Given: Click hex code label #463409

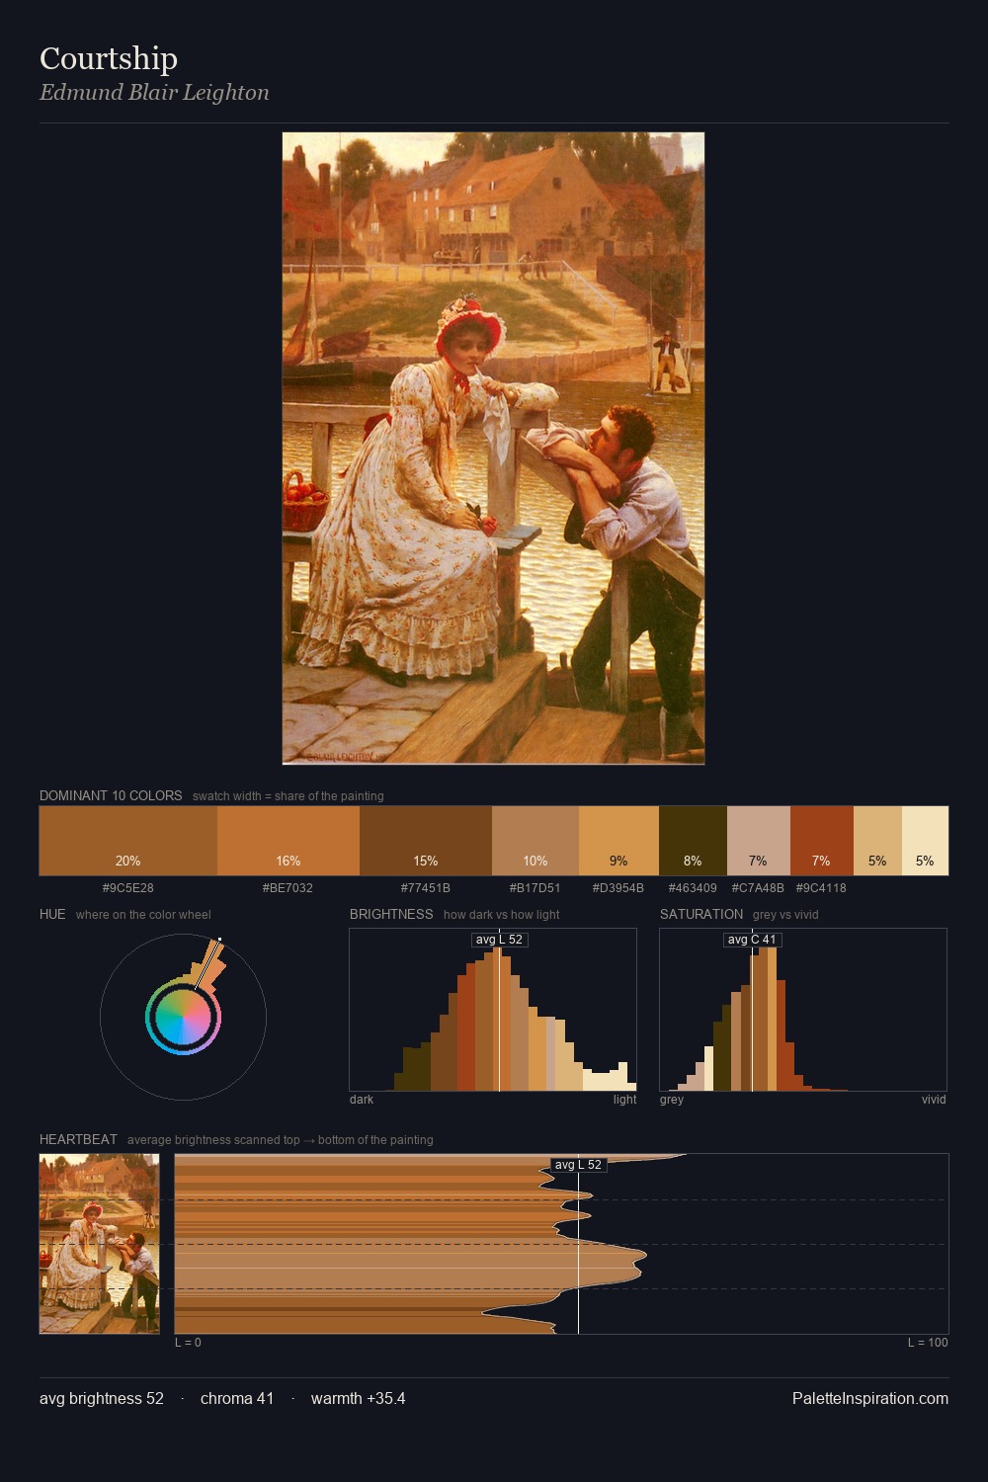Looking at the screenshot, I should (x=693, y=888).
